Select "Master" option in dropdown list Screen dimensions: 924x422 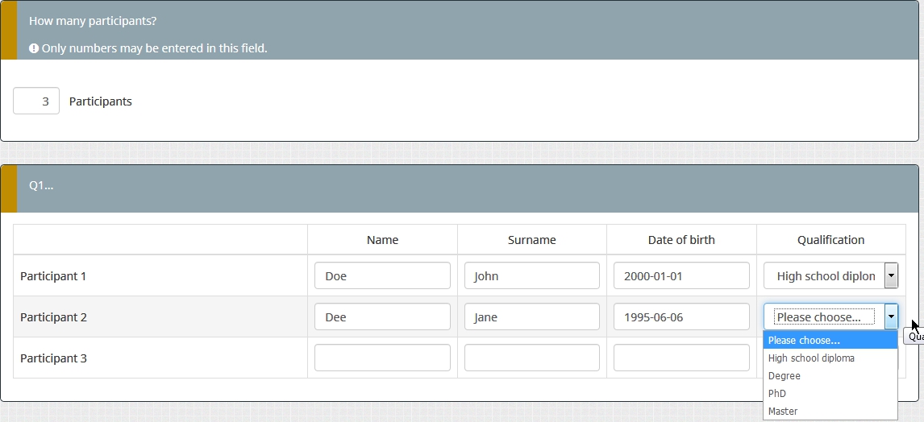coord(783,412)
